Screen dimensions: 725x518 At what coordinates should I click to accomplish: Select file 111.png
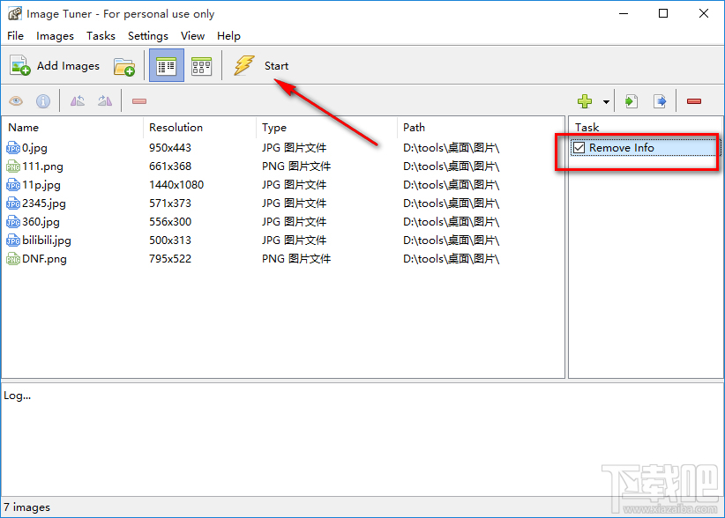(x=42, y=166)
